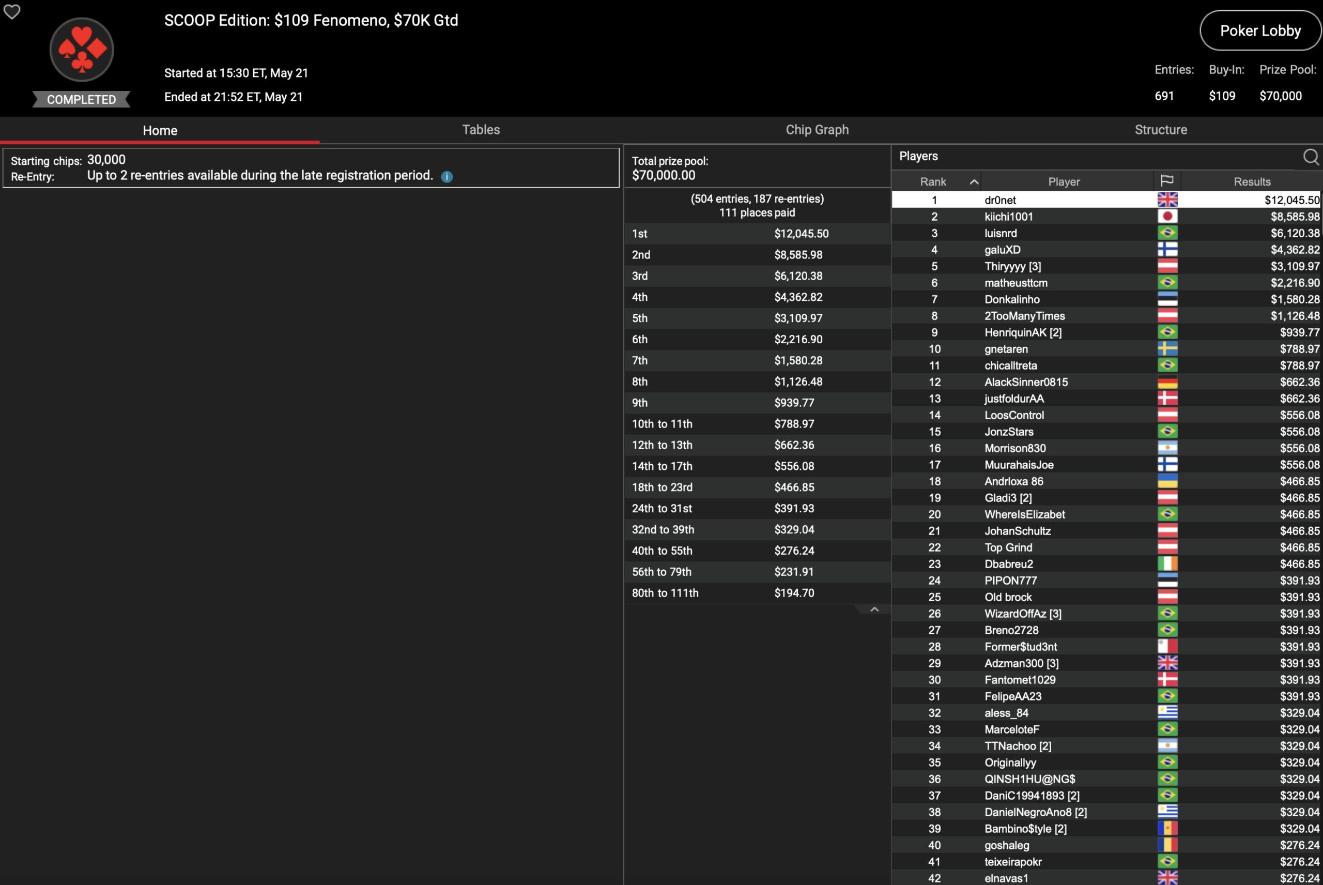
Task: Click the Poker Lobby button
Action: 1260,30
